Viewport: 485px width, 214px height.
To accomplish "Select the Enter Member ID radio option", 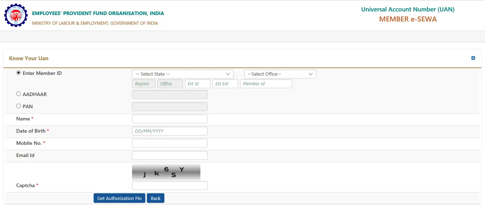I will 19,73.
